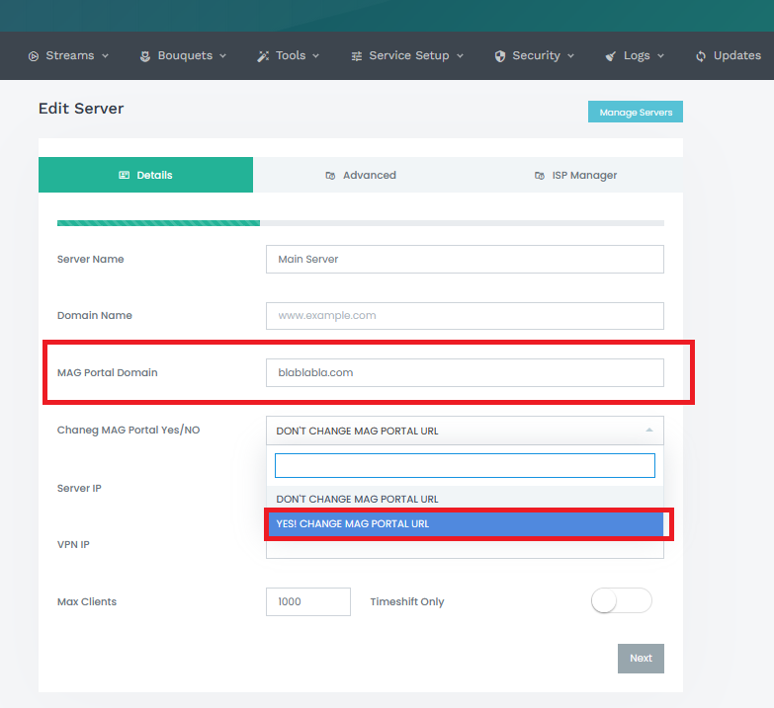Viewport: 774px width, 708px height.
Task: Focus the MAG Portal Domain field
Action: pyautogui.click(x=465, y=372)
